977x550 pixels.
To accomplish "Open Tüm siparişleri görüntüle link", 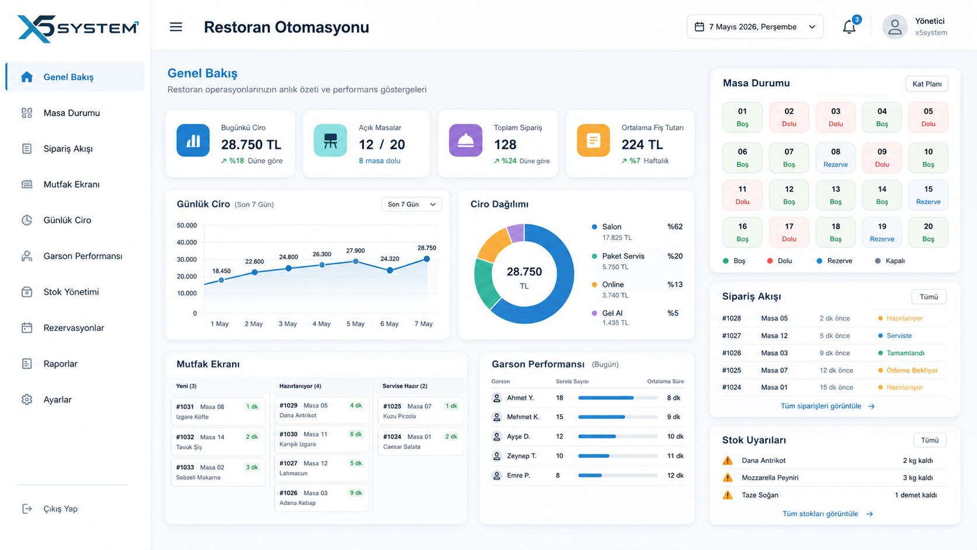I will click(827, 406).
